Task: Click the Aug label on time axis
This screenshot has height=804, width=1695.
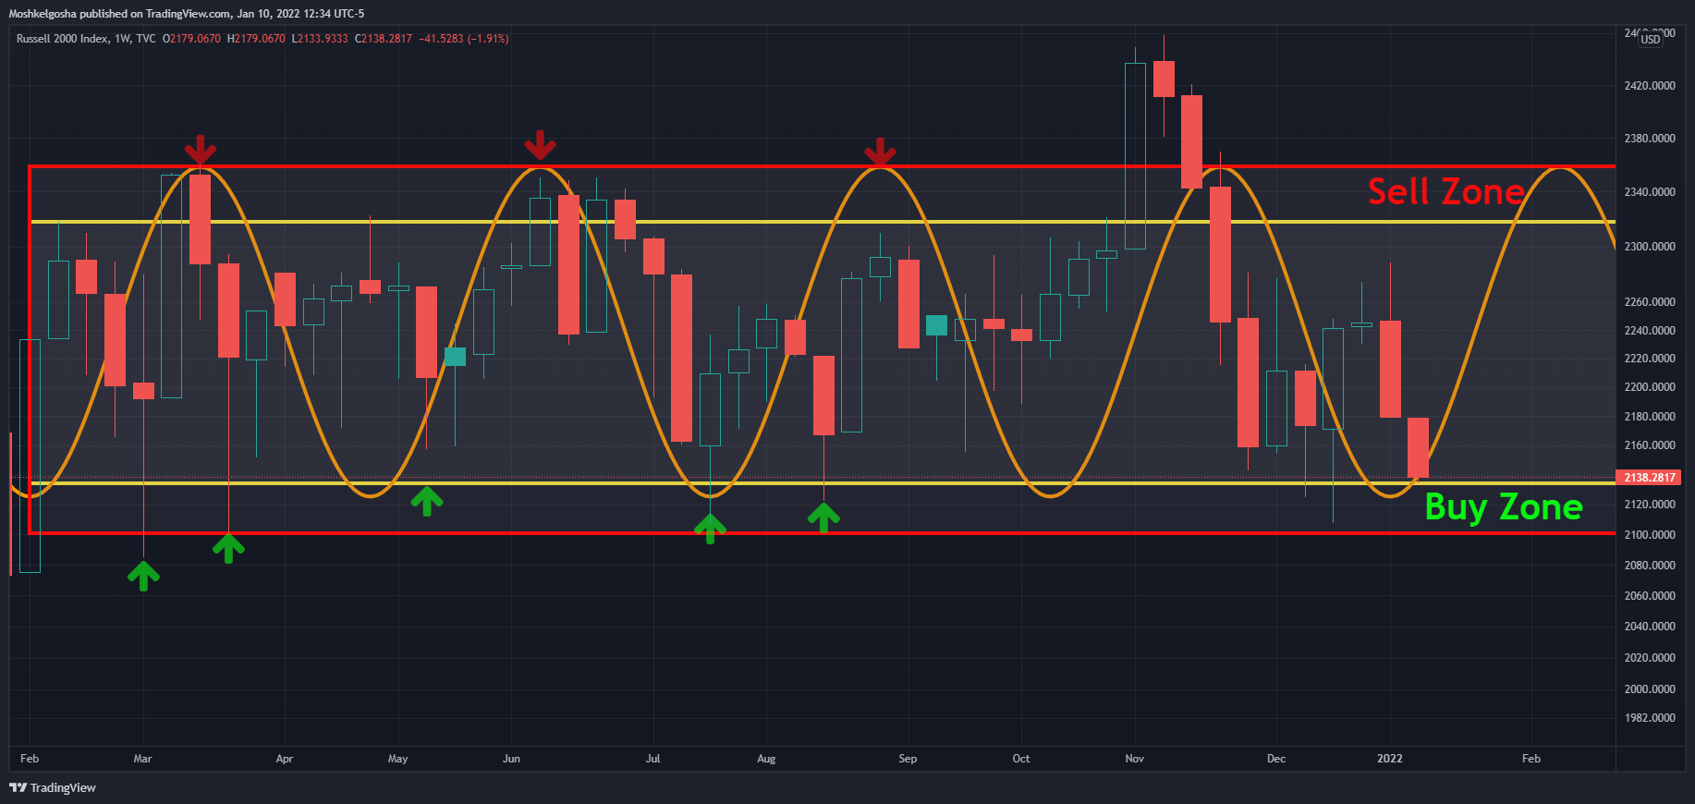Action: 766,759
